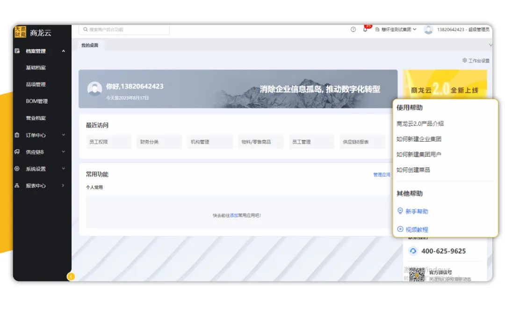Viewport: 505px width, 310px height.
Task: Click the 400-625-9625 phone number
Action: point(443,251)
